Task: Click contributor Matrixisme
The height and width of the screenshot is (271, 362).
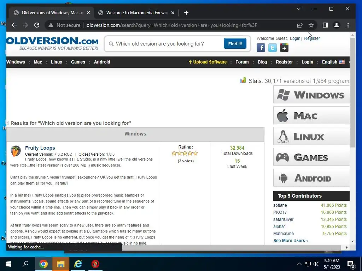Action: [x=284, y=234]
